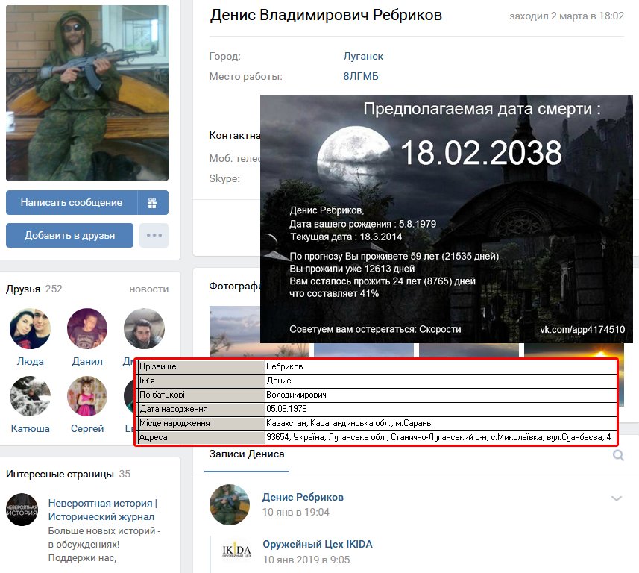Viewport: 639px width, 573px height.
Task: Open friend Катюша's avatar
Action: pyautogui.click(x=30, y=396)
